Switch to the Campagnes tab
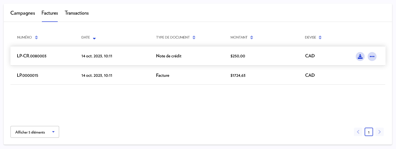396x149 pixels. click(23, 13)
